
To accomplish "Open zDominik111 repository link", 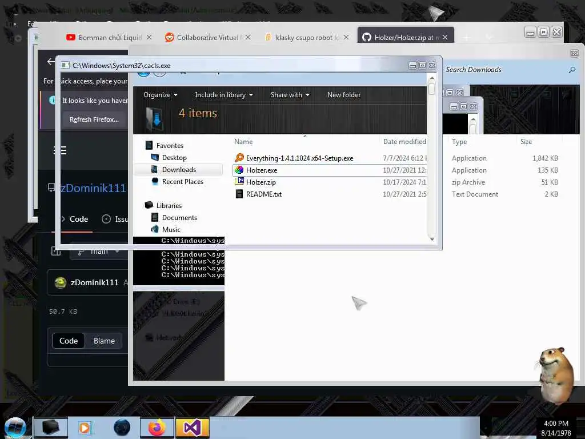I will tap(93, 188).
